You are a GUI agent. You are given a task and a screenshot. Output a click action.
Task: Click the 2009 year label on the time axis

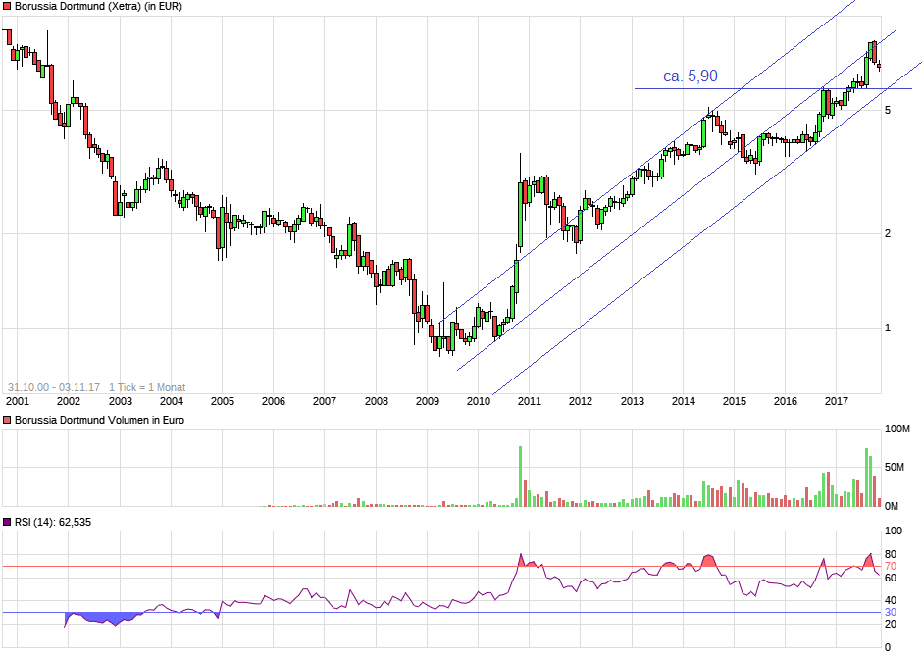coord(428,401)
